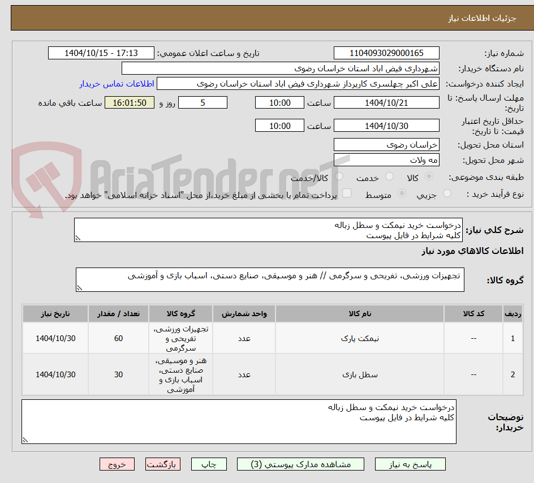Click the نام کالا column header
The width and height of the screenshot is (534, 483).
[x=360, y=313]
